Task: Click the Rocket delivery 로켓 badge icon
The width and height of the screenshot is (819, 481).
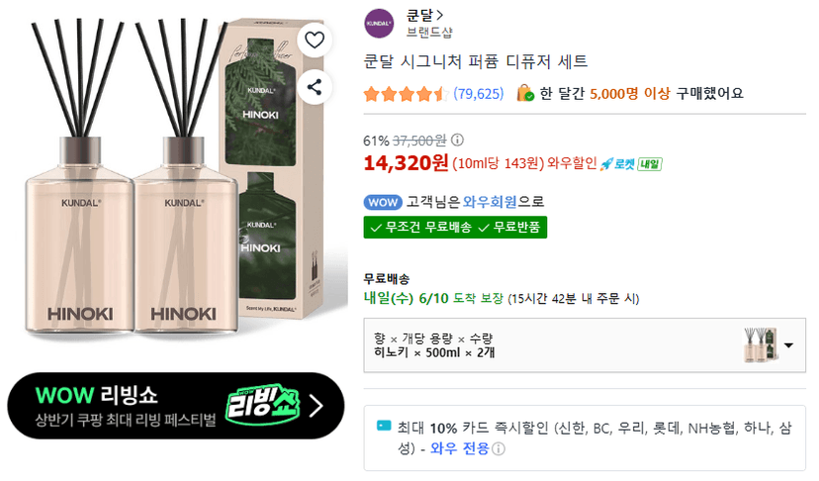Action: 616,163
